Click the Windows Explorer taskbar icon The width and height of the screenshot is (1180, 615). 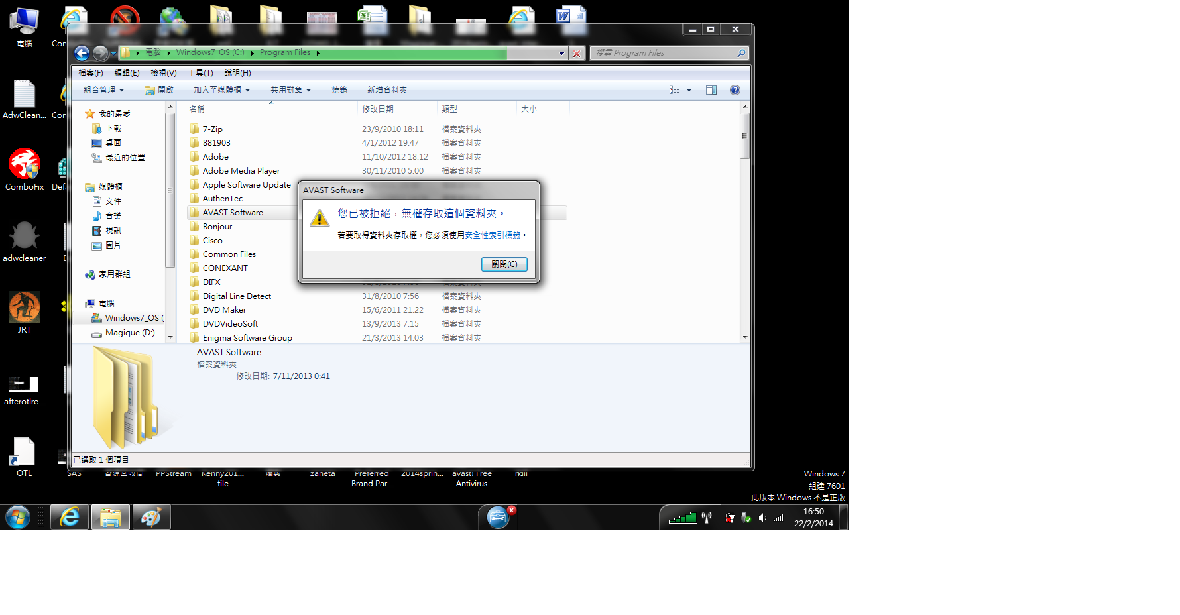111,517
